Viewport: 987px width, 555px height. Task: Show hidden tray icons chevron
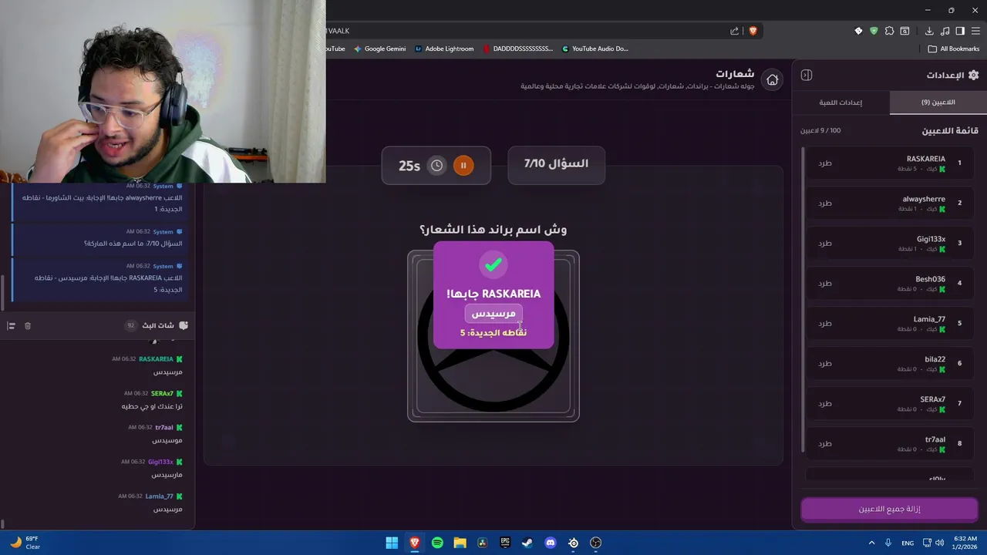871,543
